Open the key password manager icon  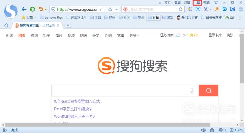click(217, 9)
